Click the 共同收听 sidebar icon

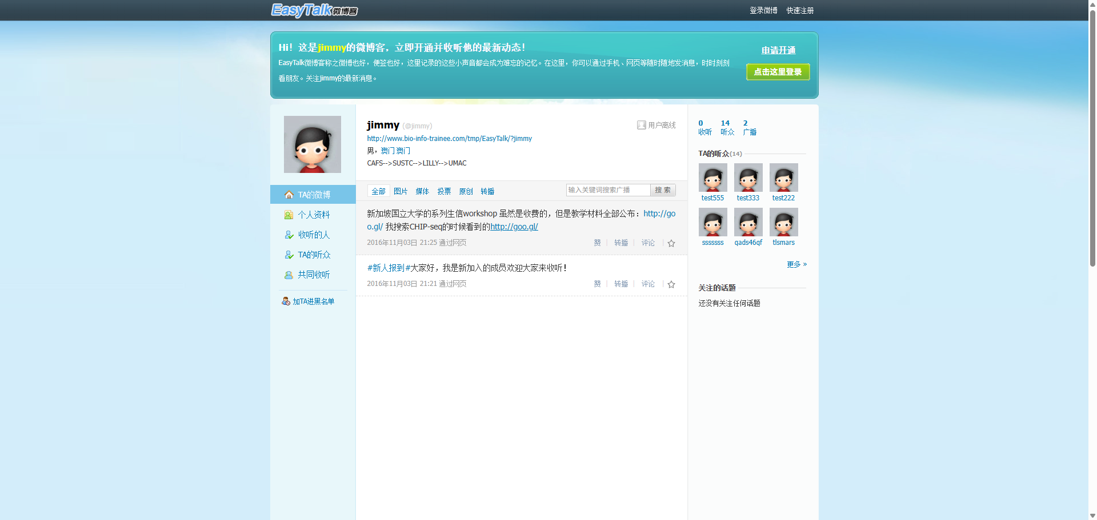click(x=289, y=275)
